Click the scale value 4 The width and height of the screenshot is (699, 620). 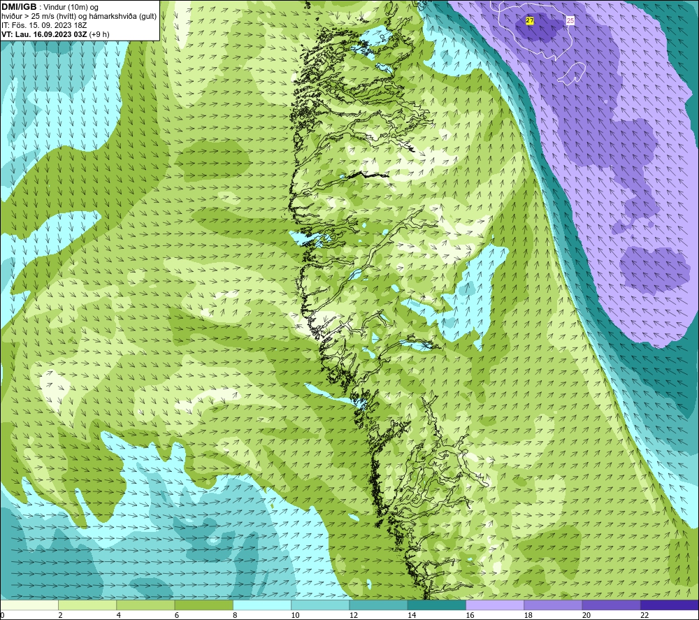tap(119, 615)
